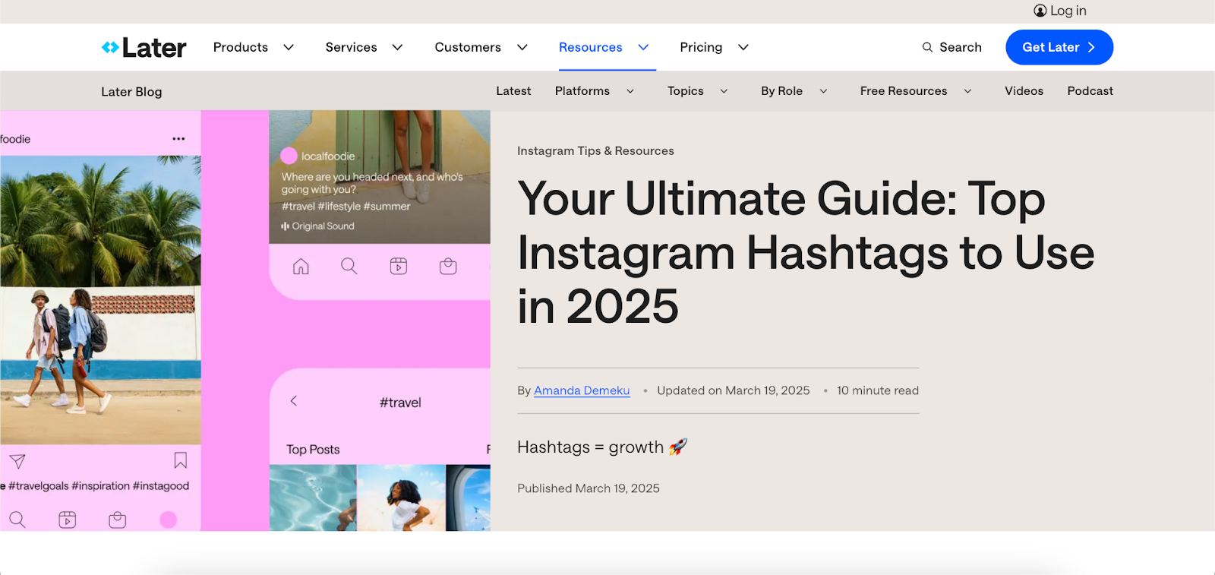This screenshot has height=575, width=1215.
Task: Click '#travelgoals #inspiration #instagood' caption
Action: coord(99,486)
